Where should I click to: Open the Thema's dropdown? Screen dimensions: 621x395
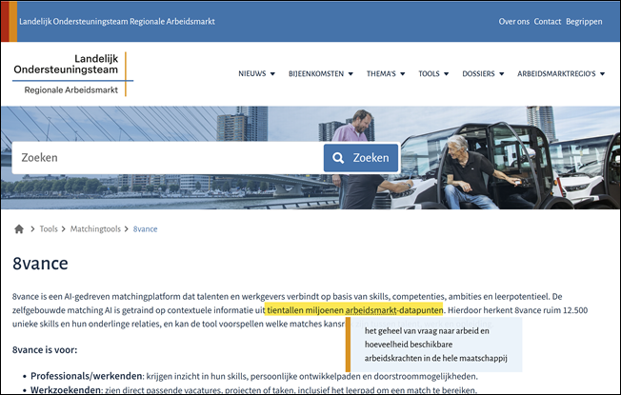(x=386, y=73)
